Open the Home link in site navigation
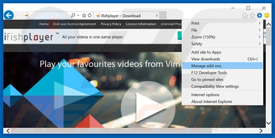Screen dimensions: 275x138 pos(44,24)
